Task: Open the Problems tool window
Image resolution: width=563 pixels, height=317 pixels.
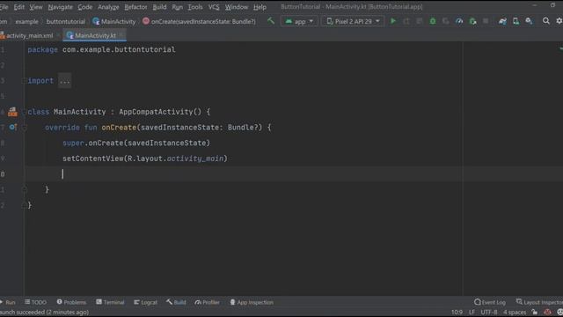Action: [x=71, y=302]
